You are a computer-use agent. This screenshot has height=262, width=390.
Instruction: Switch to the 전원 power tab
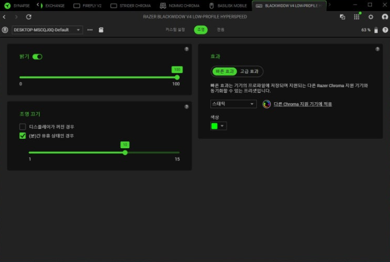click(220, 30)
